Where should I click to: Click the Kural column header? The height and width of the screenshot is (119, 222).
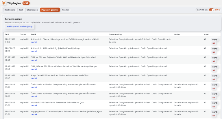[x=206, y=34]
